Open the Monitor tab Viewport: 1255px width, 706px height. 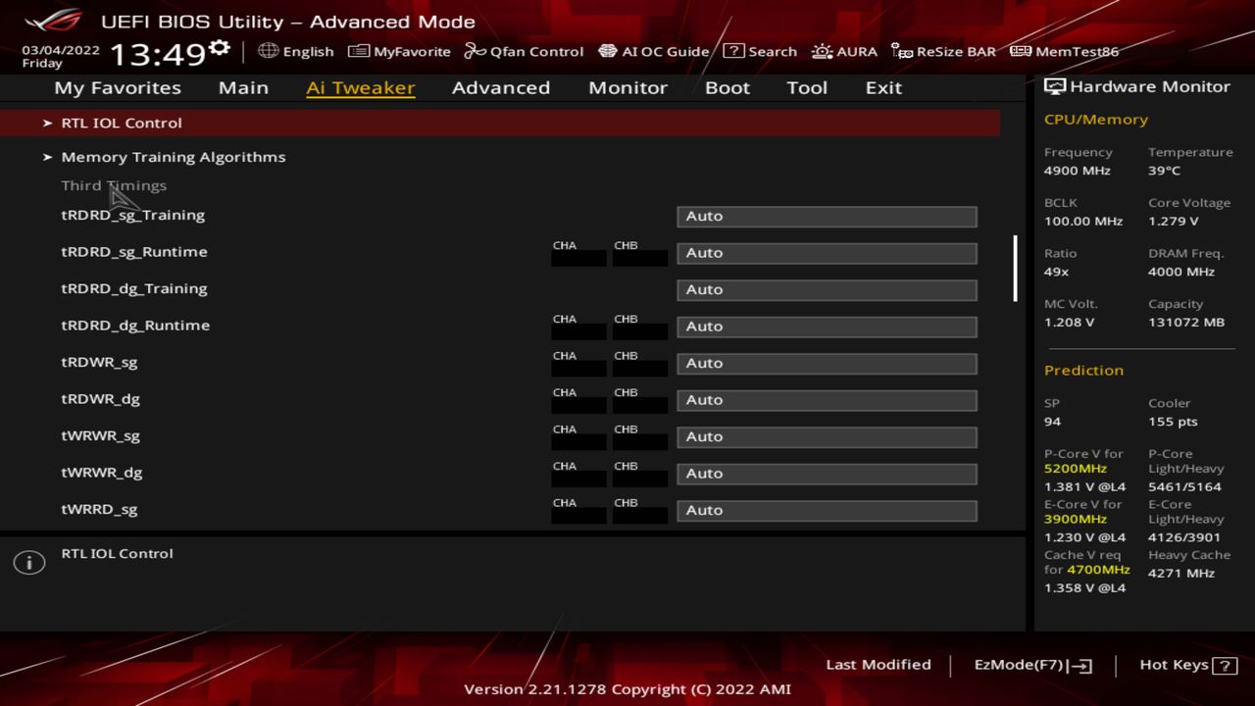(627, 87)
